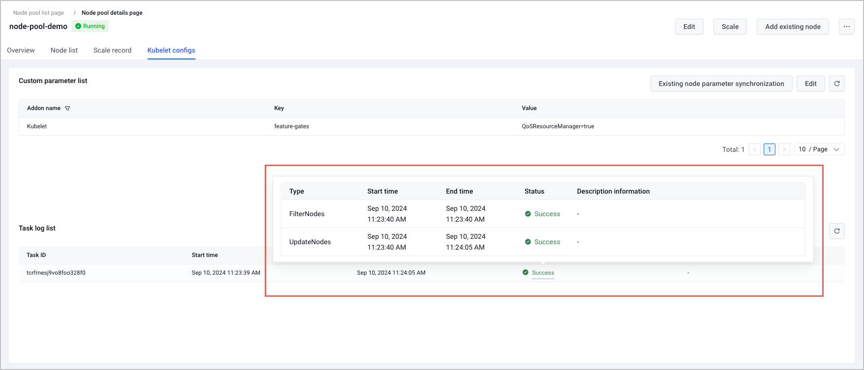Click the task row success check icon
Image resolution: width=864 pixels, height=370 pixels.
[x=525, y=272]
